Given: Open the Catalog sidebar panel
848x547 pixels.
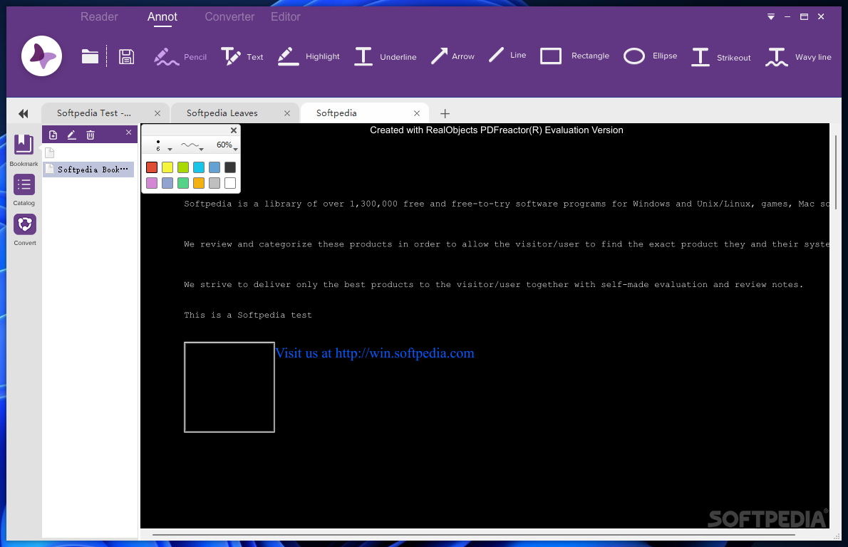Looking at the screenshot, I should [24, 190].
